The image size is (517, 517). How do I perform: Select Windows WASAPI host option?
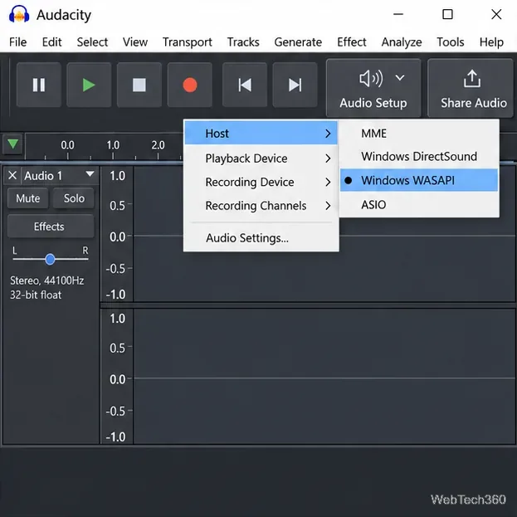[x=419, y=180]
